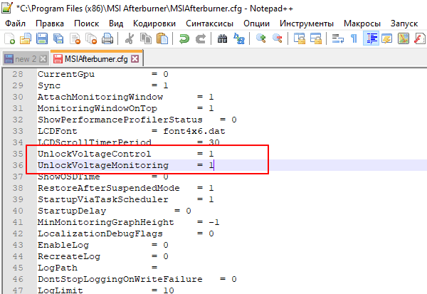Open the Кодировки menu
Image resolution: width=427 pixels, height=294 pixels.
coord(154,23)
